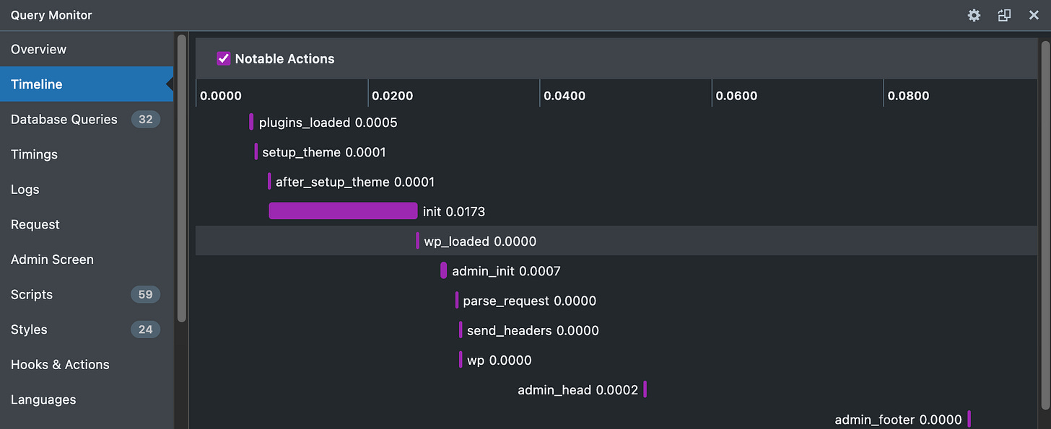The height and width of the screenshot is (429, 1051).
Task: Select the Admin Screen section
Action: (x=52, y=259)
